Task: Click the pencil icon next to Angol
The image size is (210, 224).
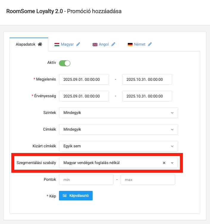Action: pos(113,44)
